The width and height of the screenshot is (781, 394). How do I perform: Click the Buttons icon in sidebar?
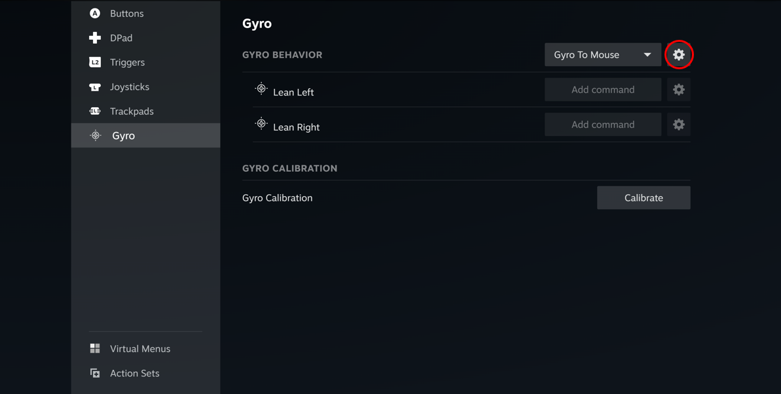(x=95, y=14)
